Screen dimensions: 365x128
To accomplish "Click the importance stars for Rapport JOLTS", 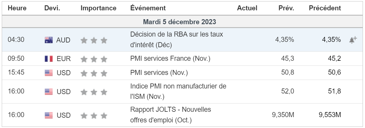I will point(94,115).
